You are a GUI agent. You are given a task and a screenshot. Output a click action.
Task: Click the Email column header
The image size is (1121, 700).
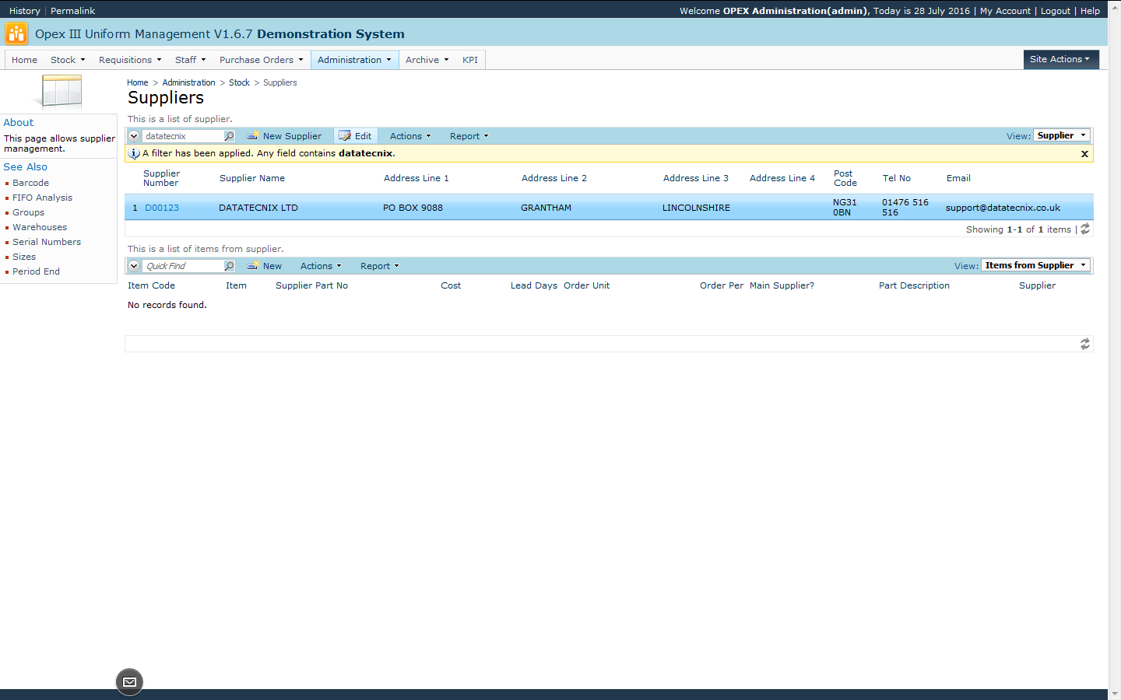[958, 178]
